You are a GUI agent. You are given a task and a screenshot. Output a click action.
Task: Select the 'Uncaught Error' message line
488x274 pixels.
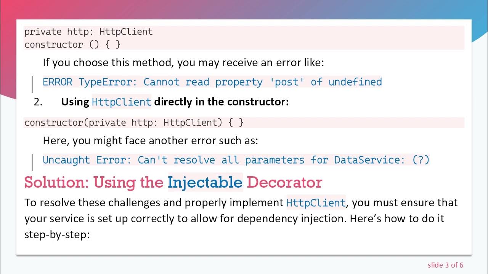coord(236,160)
